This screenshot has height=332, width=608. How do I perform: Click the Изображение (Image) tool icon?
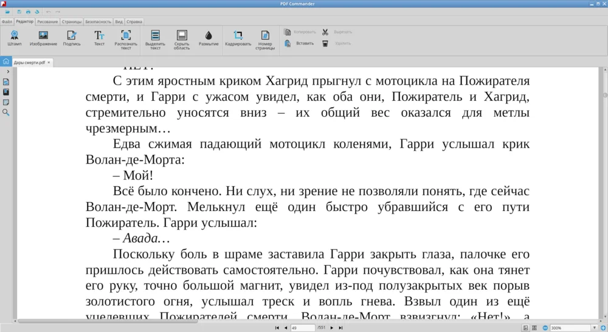(x=43, y=38)
